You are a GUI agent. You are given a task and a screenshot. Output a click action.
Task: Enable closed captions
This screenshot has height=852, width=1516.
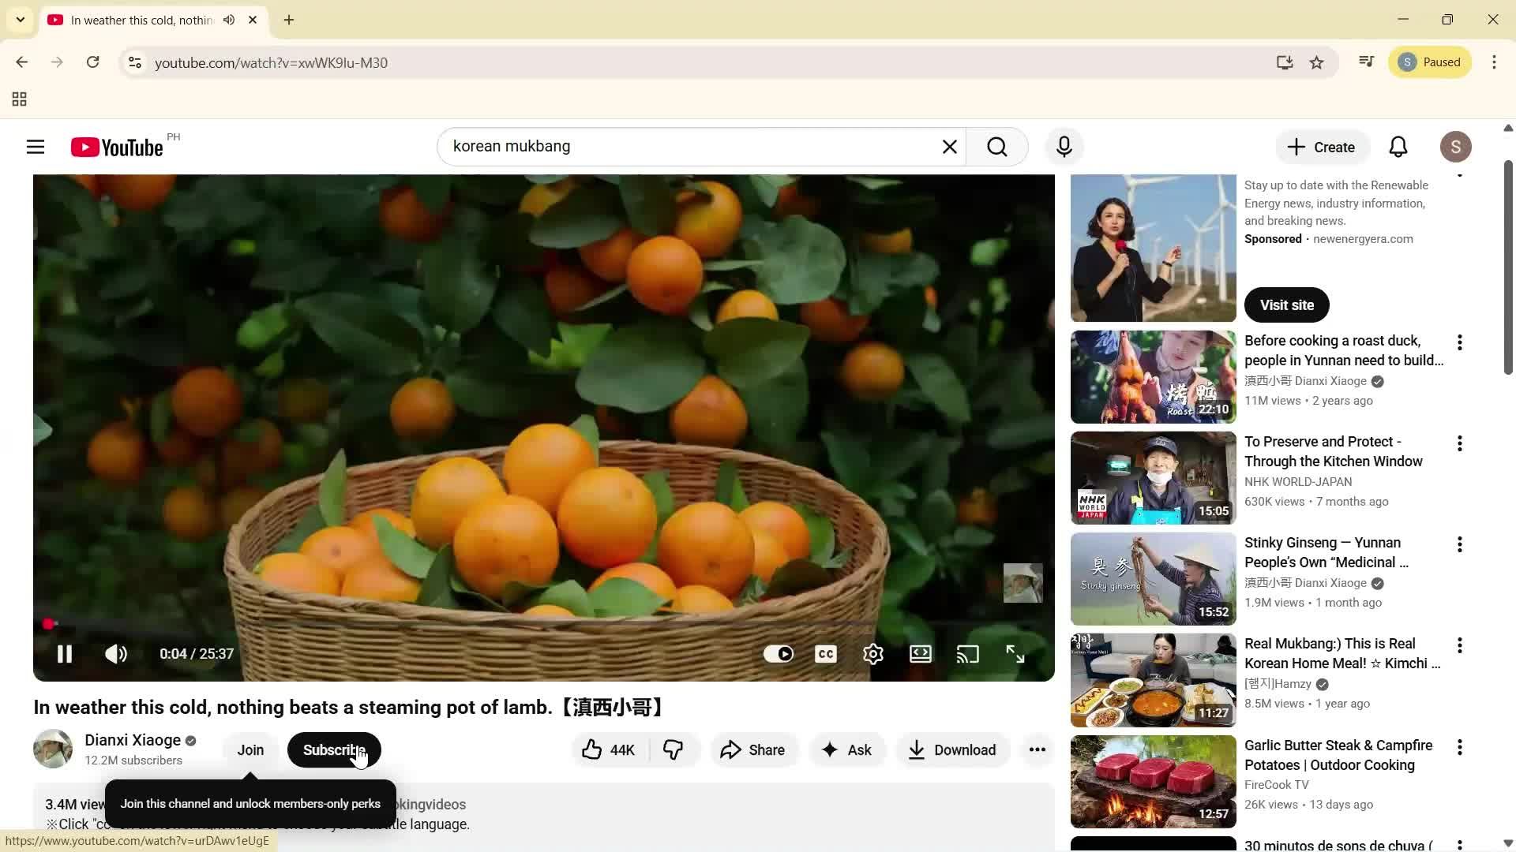(x=825, y=653)
